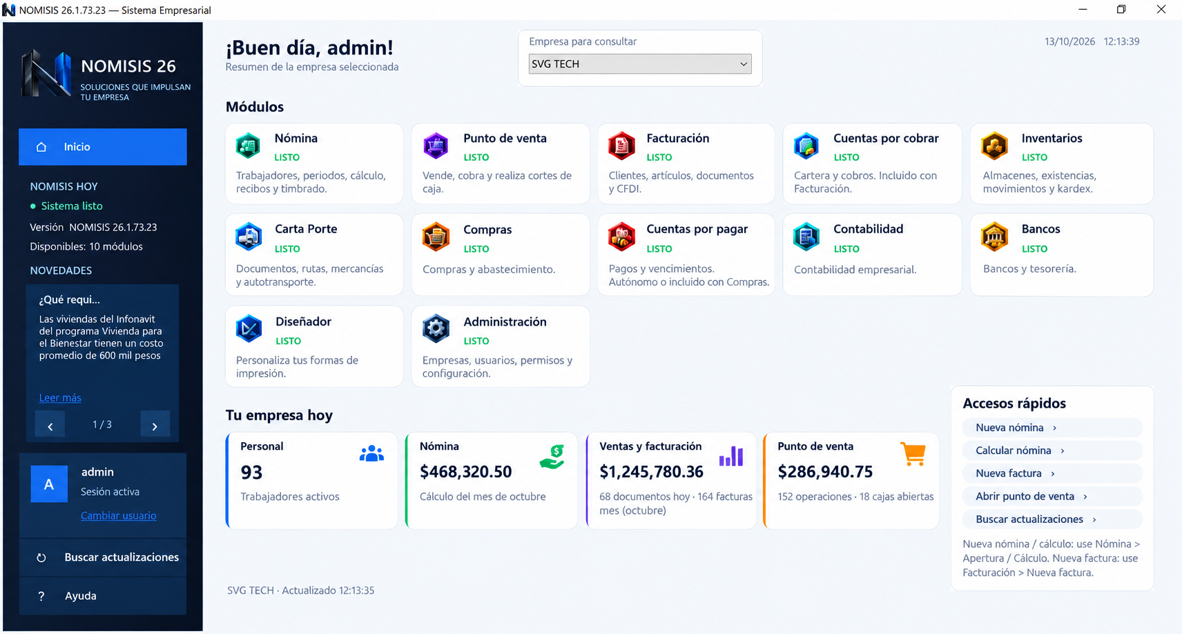Select the Inicio sidebar item
The width and height of the screenshot is (1182, 634).
[x=103, y=147]
